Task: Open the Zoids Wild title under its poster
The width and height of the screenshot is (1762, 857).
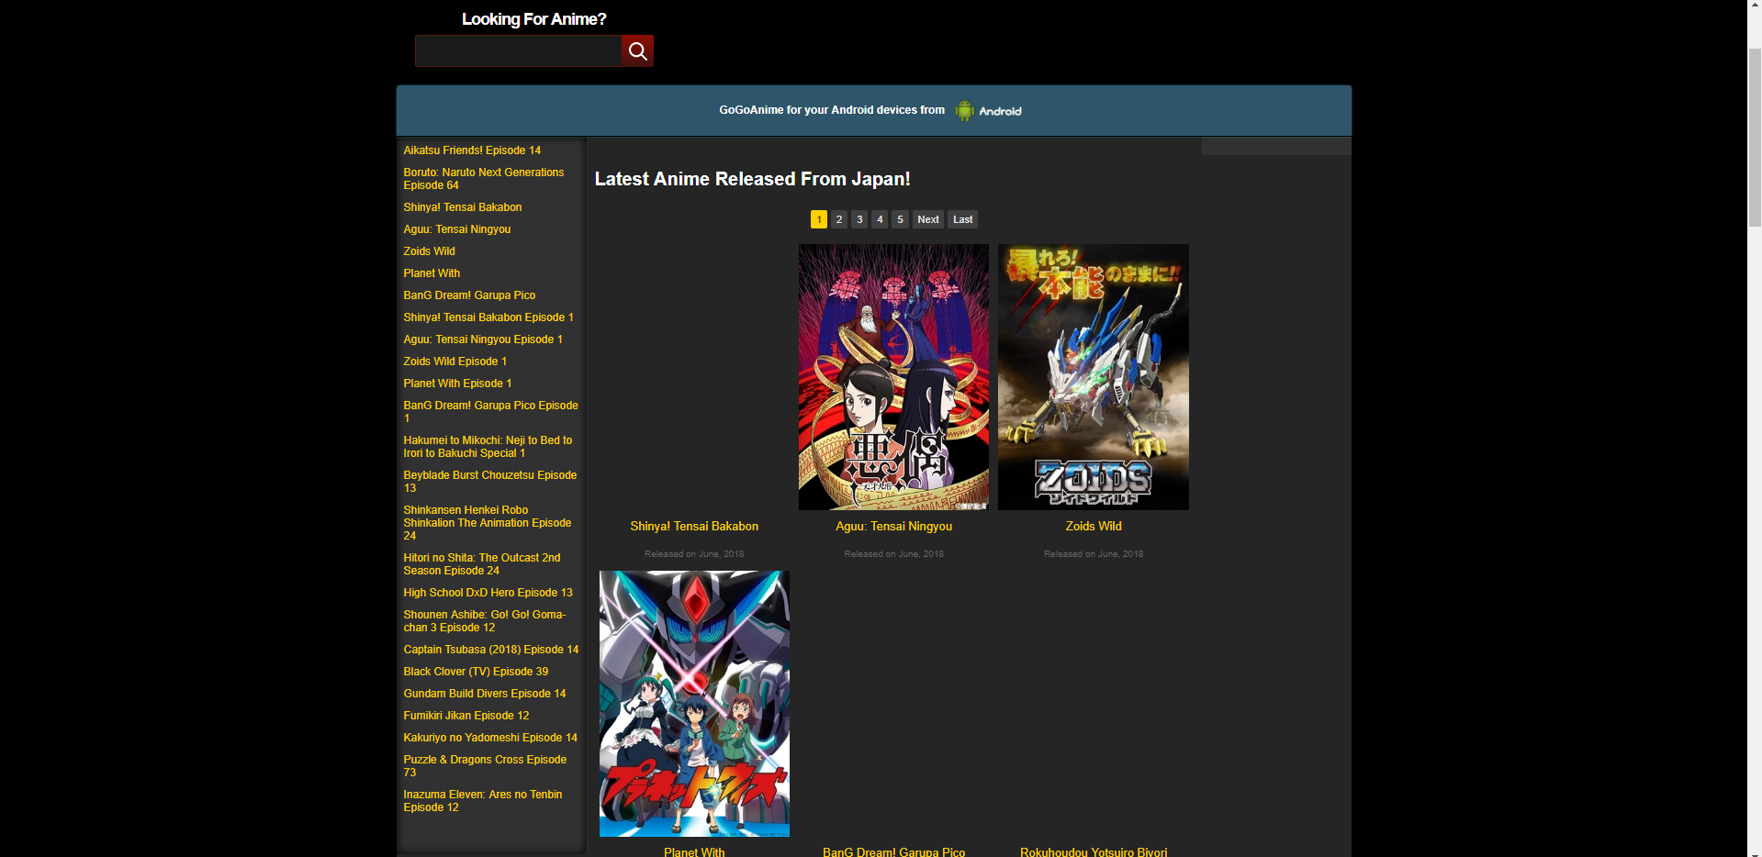Action: click(1094, 527)
